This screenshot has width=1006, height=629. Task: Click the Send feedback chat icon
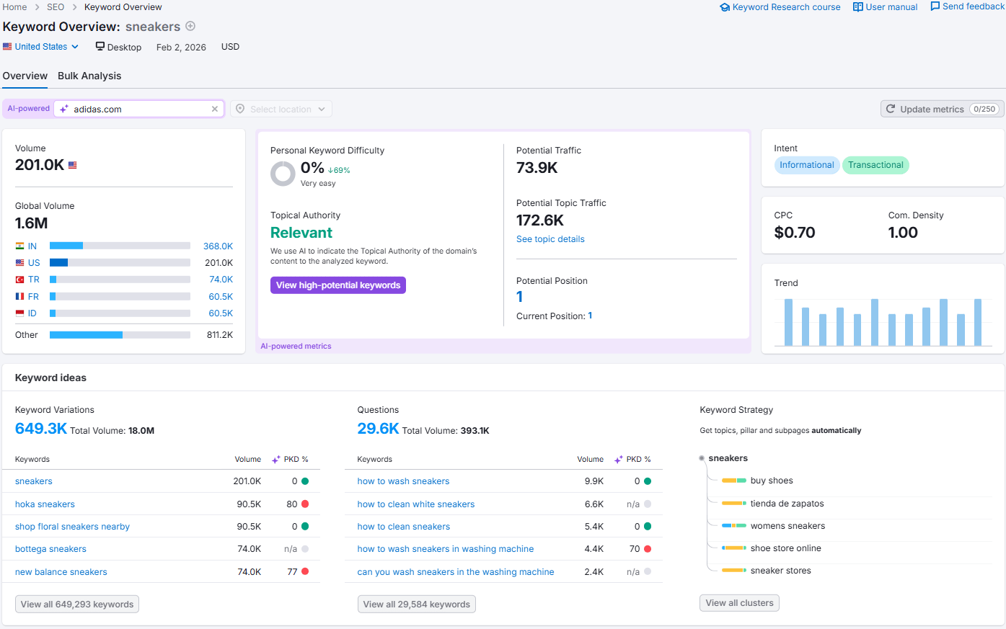(x=935, y=6)
